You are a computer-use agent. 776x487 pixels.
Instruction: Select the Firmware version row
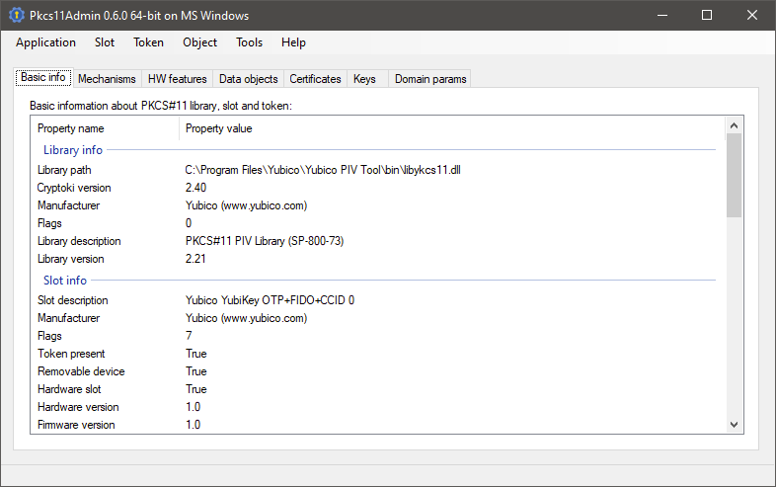378,425
